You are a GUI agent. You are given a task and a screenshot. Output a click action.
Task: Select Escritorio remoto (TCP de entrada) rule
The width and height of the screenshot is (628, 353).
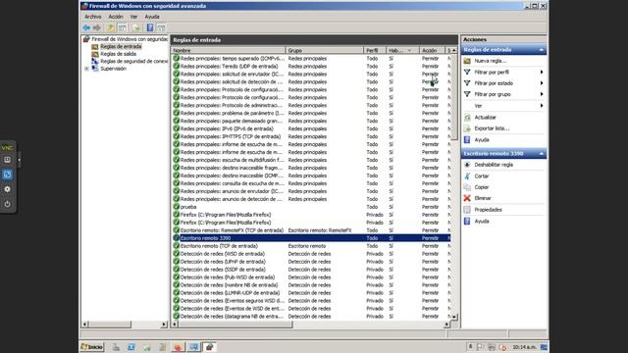click(x=311, y=246)
